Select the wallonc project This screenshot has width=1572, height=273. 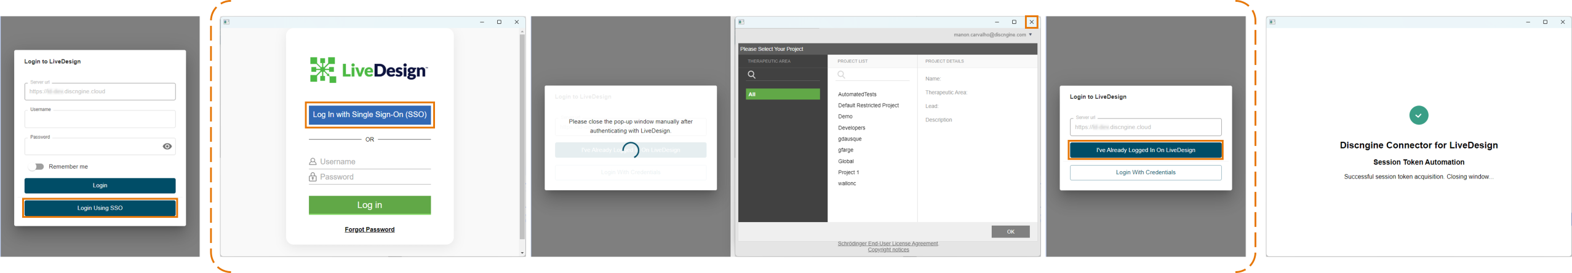click(847, 183)
